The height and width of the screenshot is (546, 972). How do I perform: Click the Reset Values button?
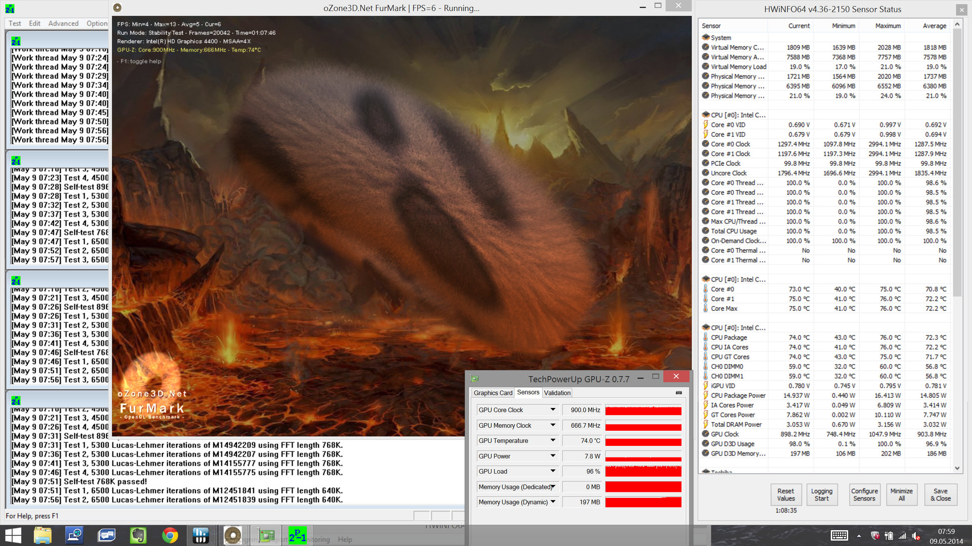786,494
